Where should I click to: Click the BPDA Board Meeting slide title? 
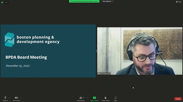click(x=26, y=57)
